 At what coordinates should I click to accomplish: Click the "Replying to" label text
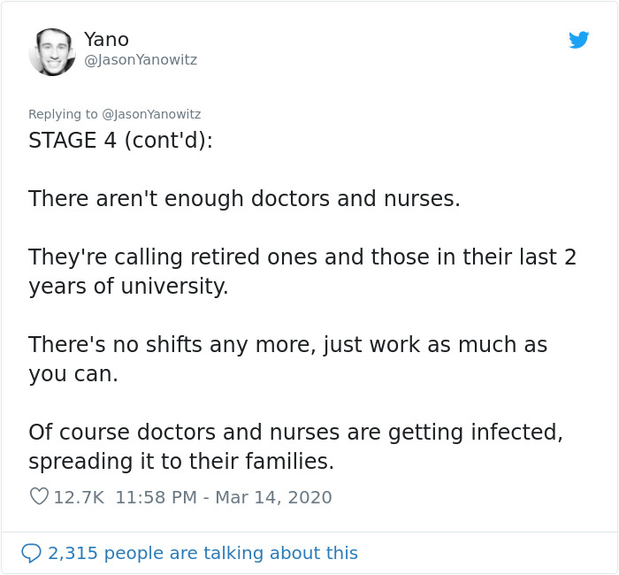tap(63, 114)
